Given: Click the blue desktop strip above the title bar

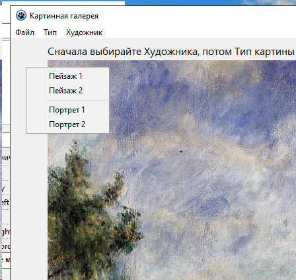Looking at the screenshot, I should pyautogui.click(x=210, y=3).
